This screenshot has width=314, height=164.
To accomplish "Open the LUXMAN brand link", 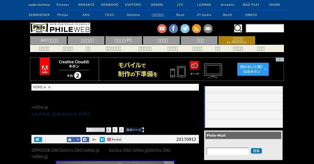I will pyautogui.click(x=204, y=5).
